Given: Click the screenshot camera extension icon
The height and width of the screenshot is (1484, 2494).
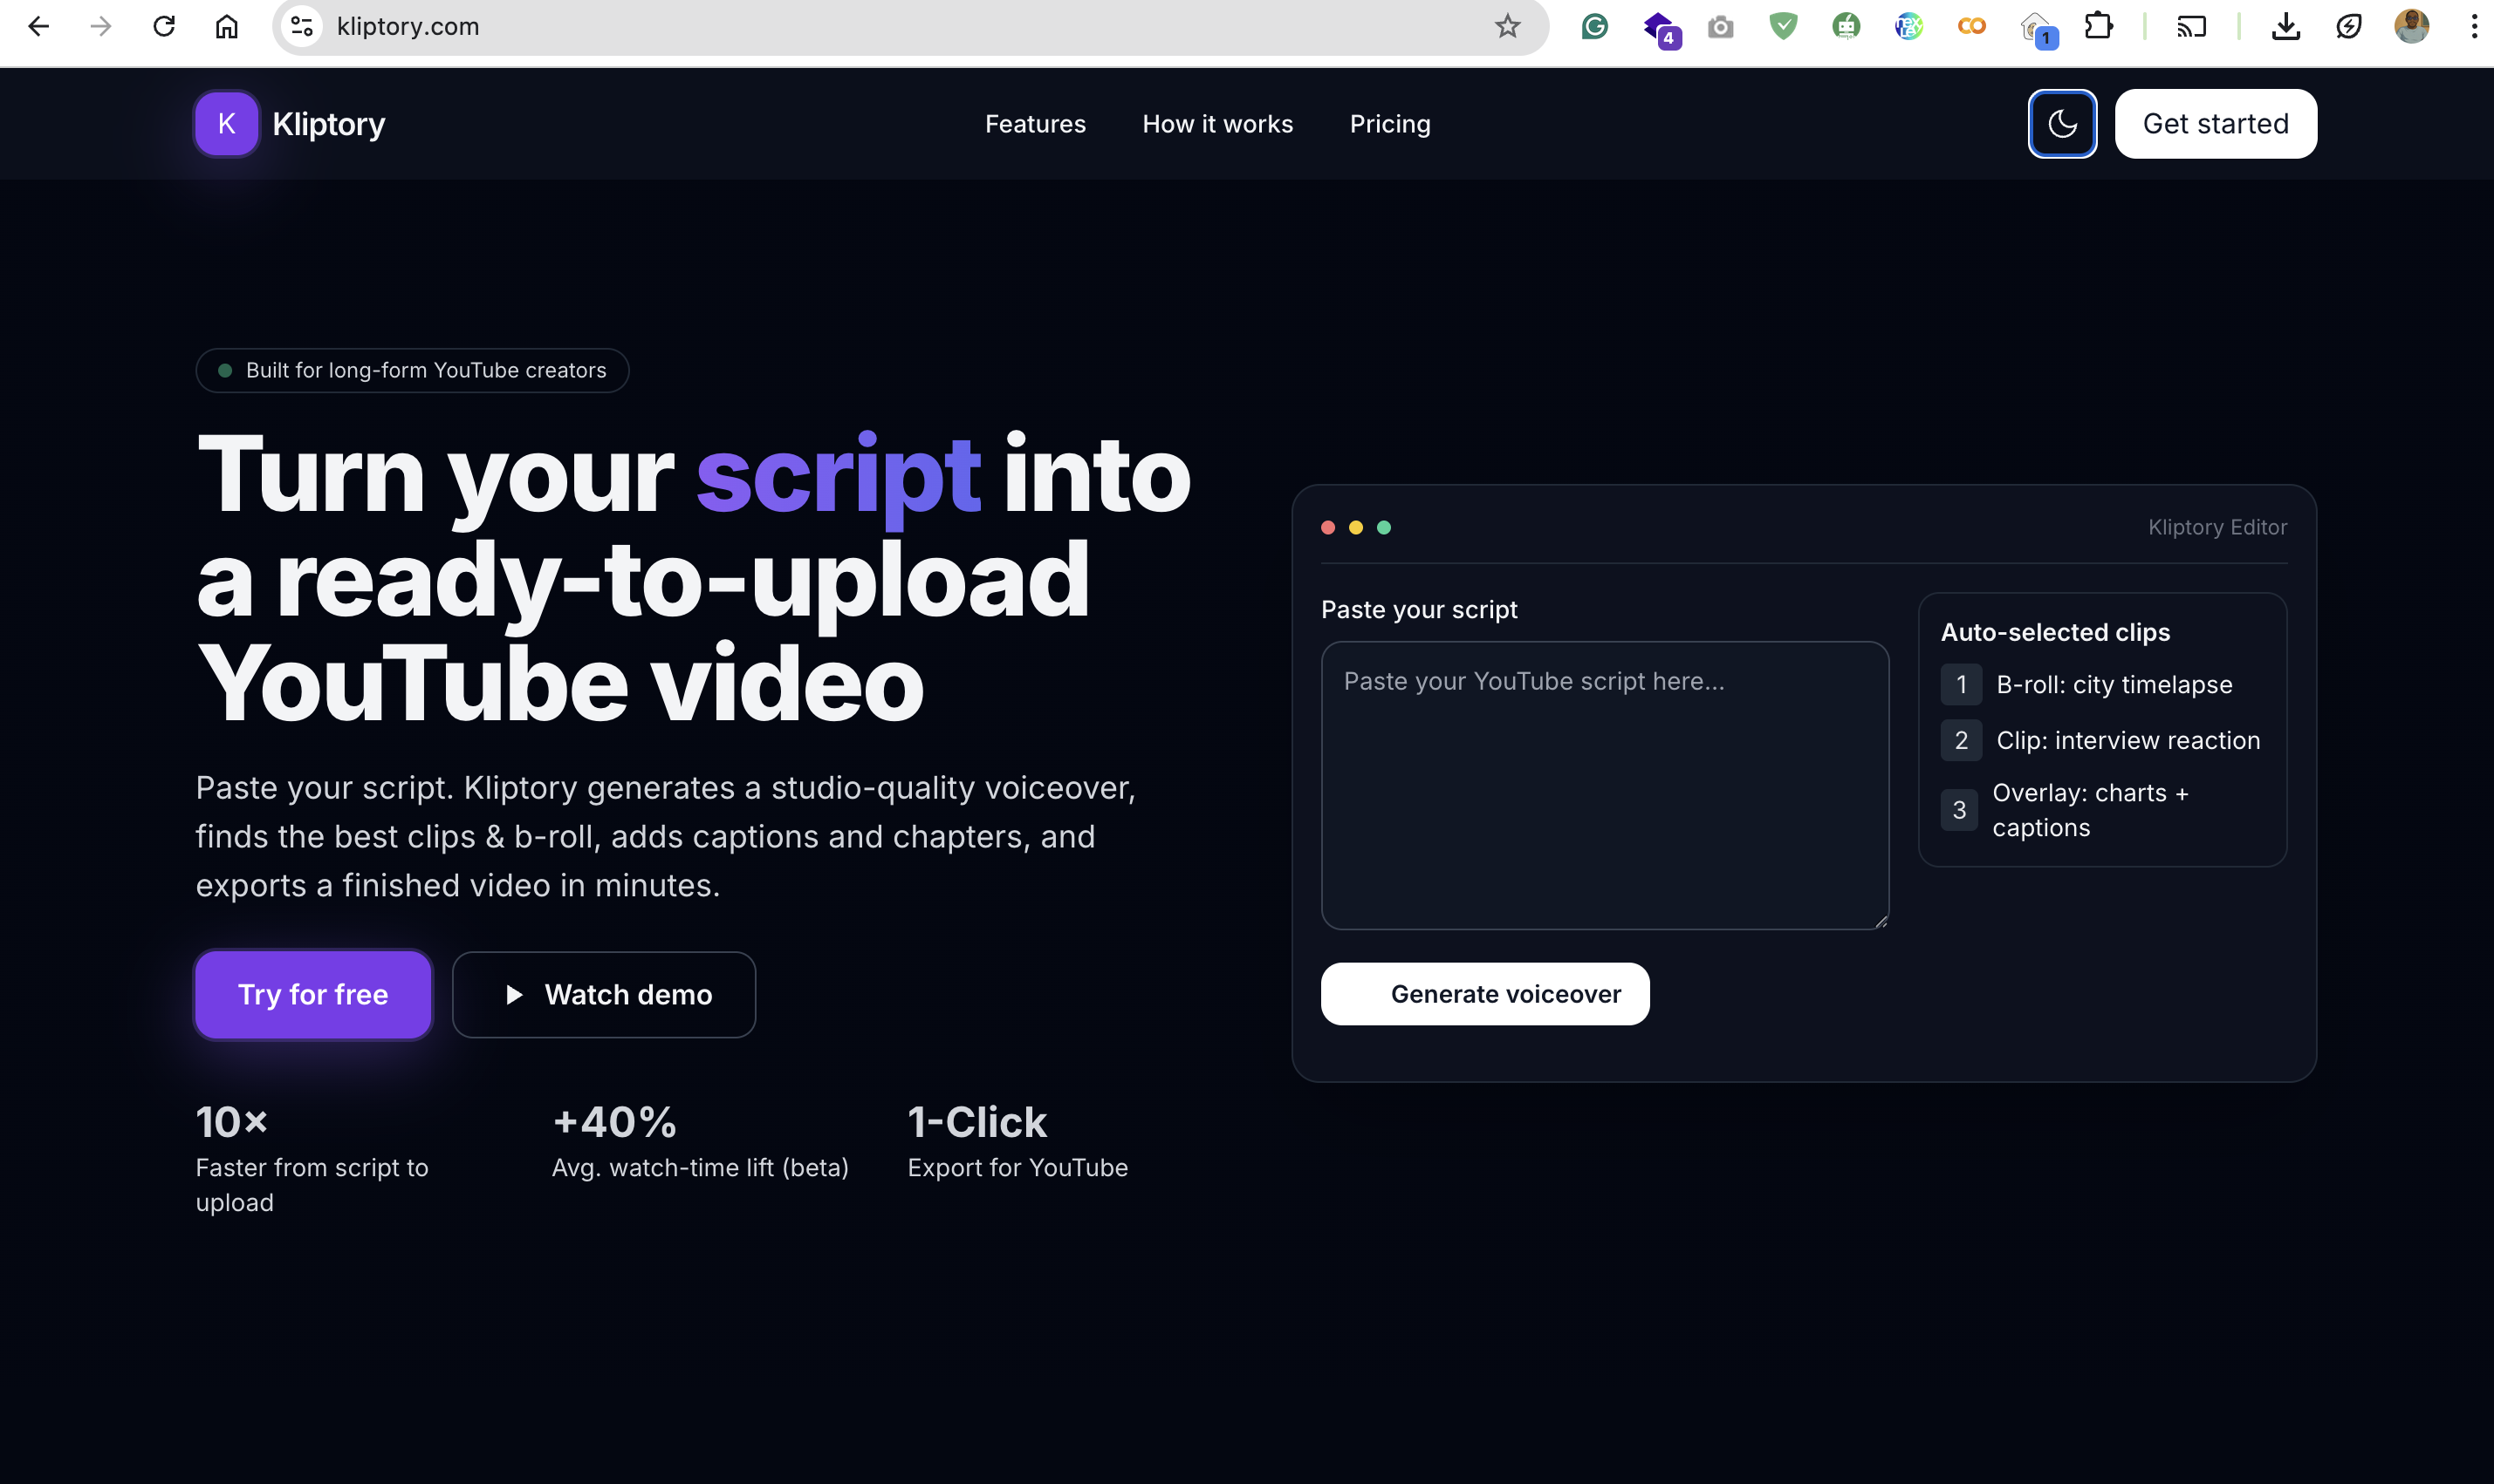Looking at the screenshot, I should (x=1720, y=27).
